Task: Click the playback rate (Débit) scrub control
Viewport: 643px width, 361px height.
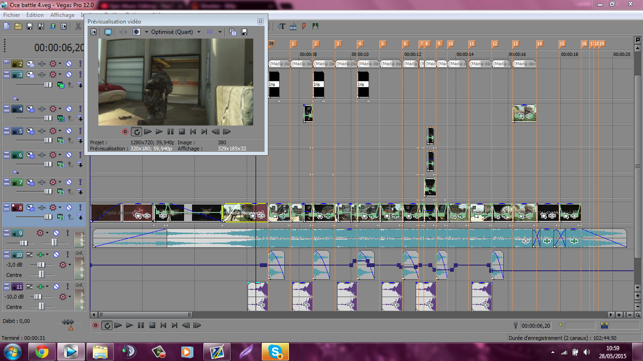Action: click(68, 322)
